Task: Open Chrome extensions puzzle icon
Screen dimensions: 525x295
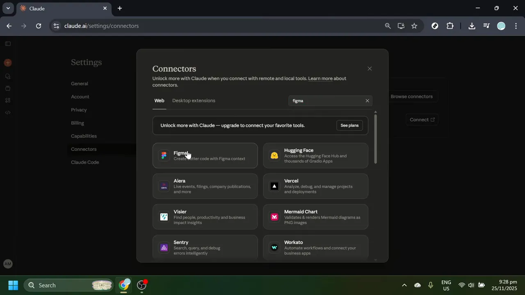Action: pyautogui.click(x=450, y=26)
